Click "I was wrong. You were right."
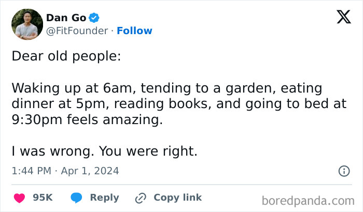The height and width of the screenshot is (212, 363). point(104,152)
